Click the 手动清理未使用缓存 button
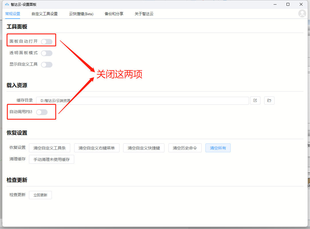 51,159
